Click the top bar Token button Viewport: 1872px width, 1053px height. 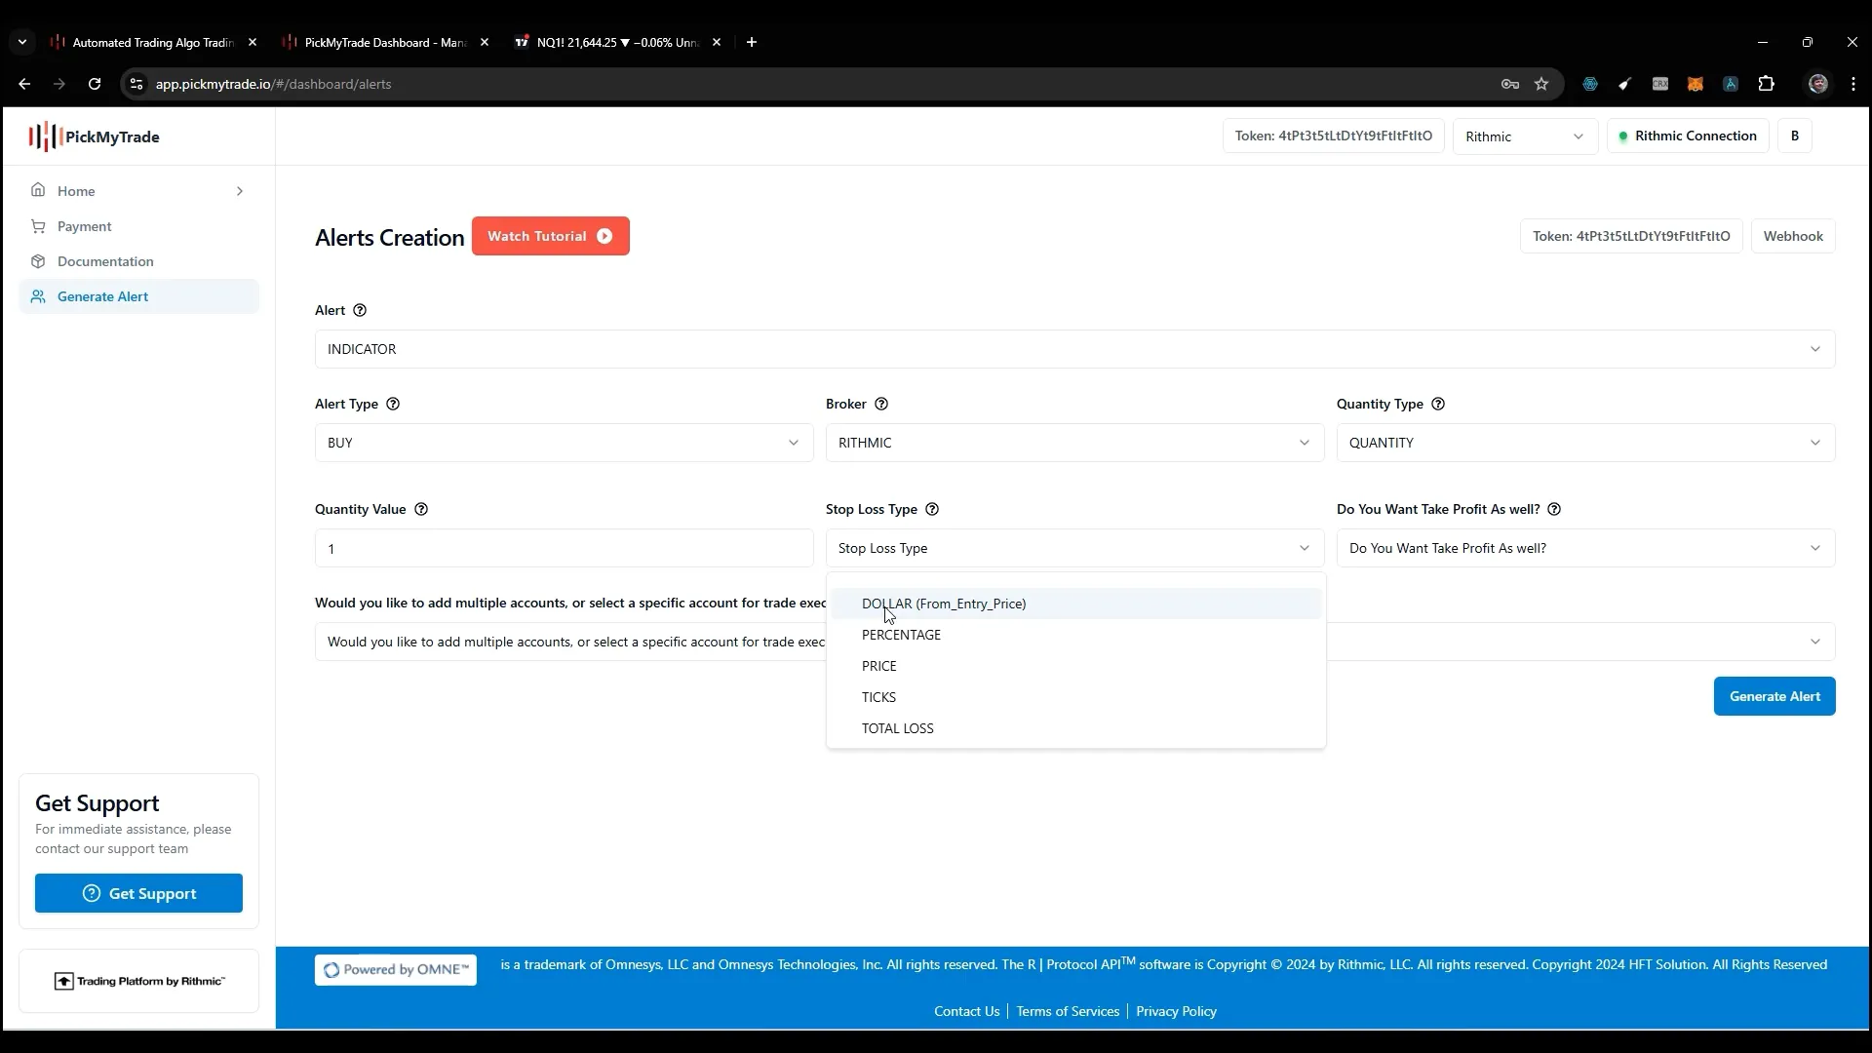tap(1333, 136)
